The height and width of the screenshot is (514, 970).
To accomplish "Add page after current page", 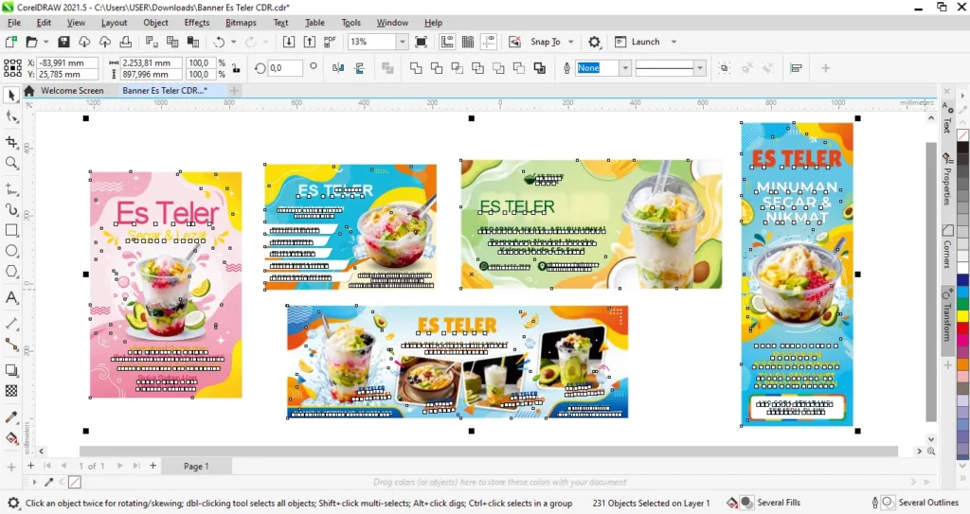I will [153, 466].
